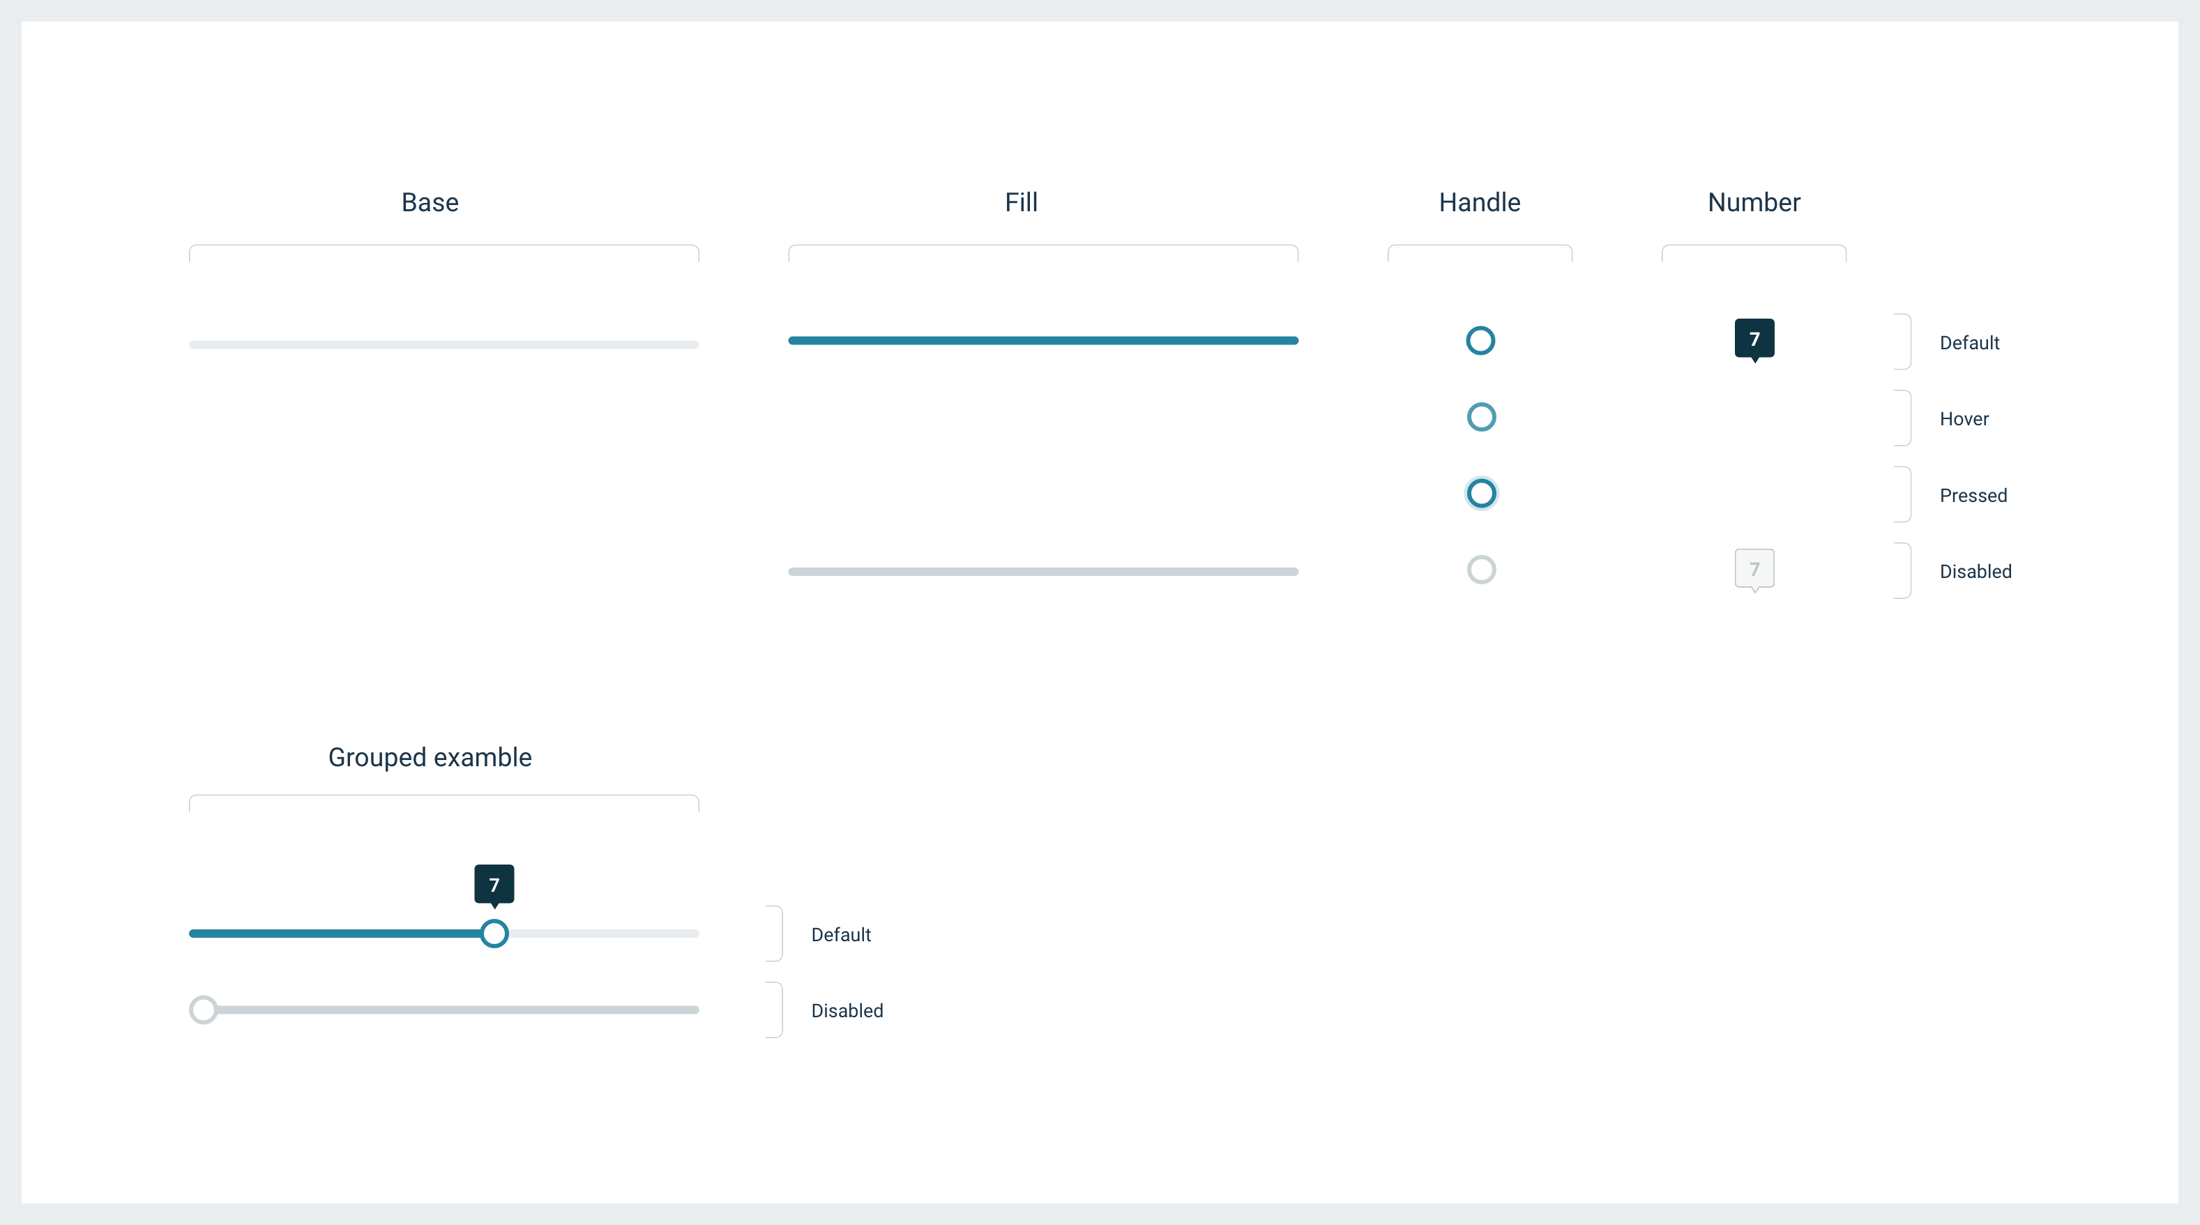Click the Pressed state label
Viewport: 2200px width, 1225px height.
pyautogui.click(x=1973, y=495)
